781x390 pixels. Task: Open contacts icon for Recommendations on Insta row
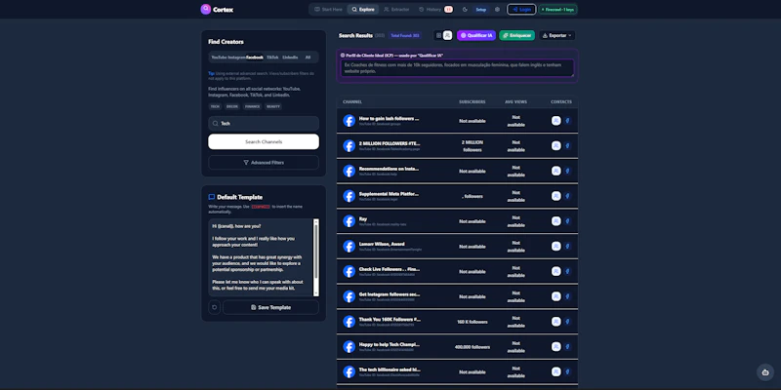coord(556,172)
